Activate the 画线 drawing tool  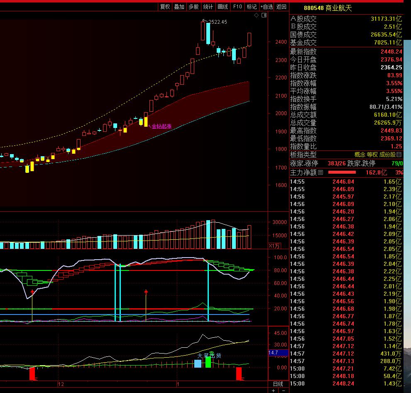[x=223, y=7]
